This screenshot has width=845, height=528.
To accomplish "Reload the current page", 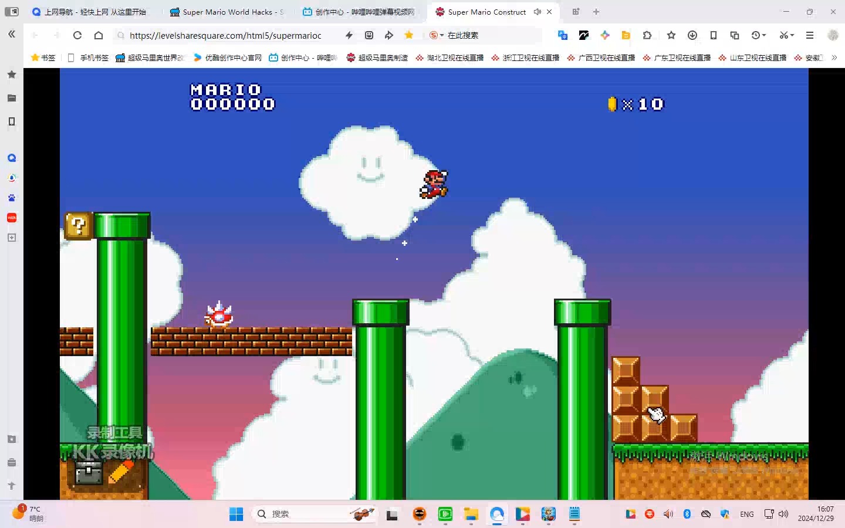I will (77, 35).
